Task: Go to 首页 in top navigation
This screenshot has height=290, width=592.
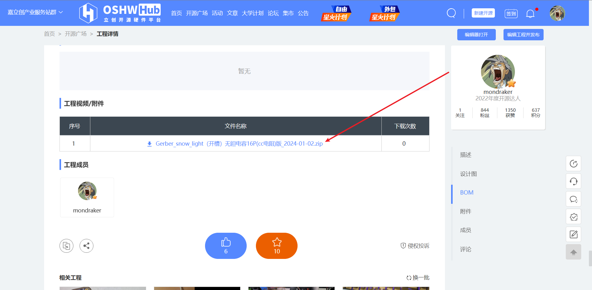Action: (176, 13)
